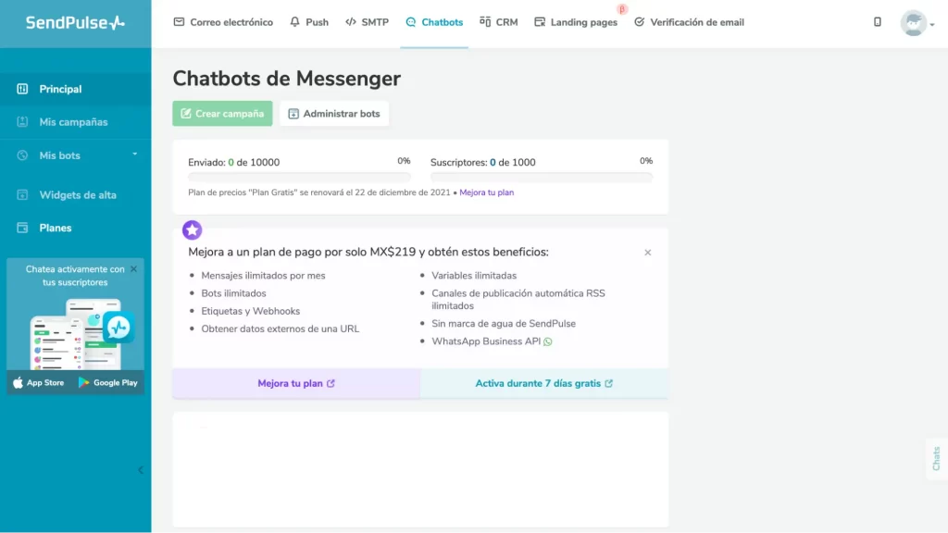
Task: Open the Google Play download button
Action: (108, 382)
